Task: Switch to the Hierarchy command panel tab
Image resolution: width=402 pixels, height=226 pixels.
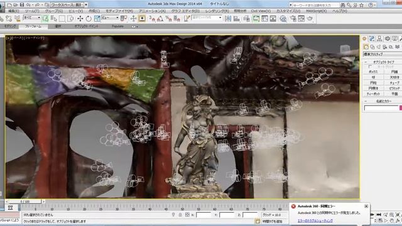Action: click(x=379, y=39)
